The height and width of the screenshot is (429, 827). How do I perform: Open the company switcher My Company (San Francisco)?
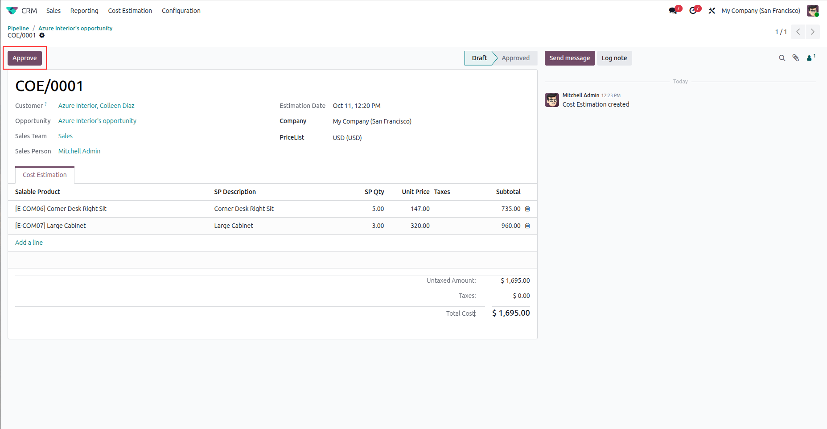tap(761, 11)
